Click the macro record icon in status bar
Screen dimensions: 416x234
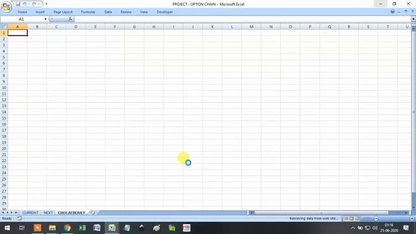19,218
